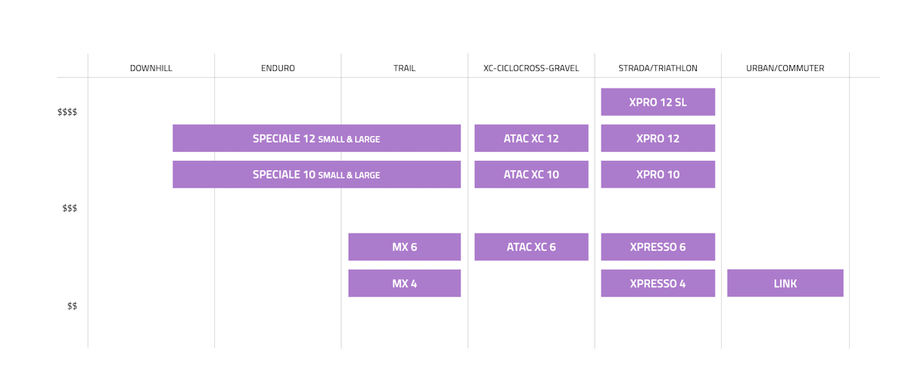This screenshot has height=375, width=908.
Task: Open the XPRESSO 6 product
Action: click(x=658, y=247)
